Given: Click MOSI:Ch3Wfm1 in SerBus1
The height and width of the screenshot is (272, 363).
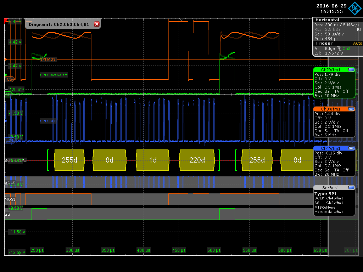Looking at the screenshot, I should (x=329, y=212).
